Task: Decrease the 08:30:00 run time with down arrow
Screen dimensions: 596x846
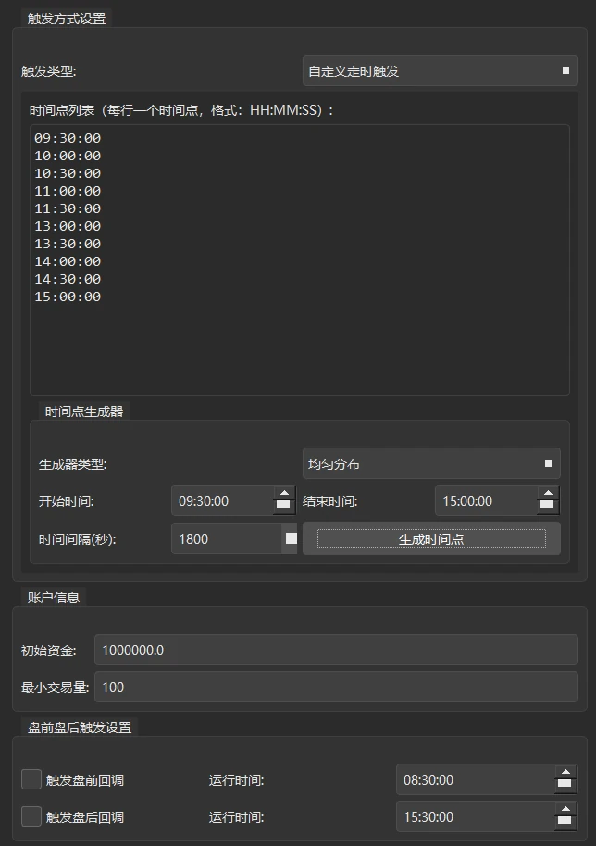Action: point(565,786)
